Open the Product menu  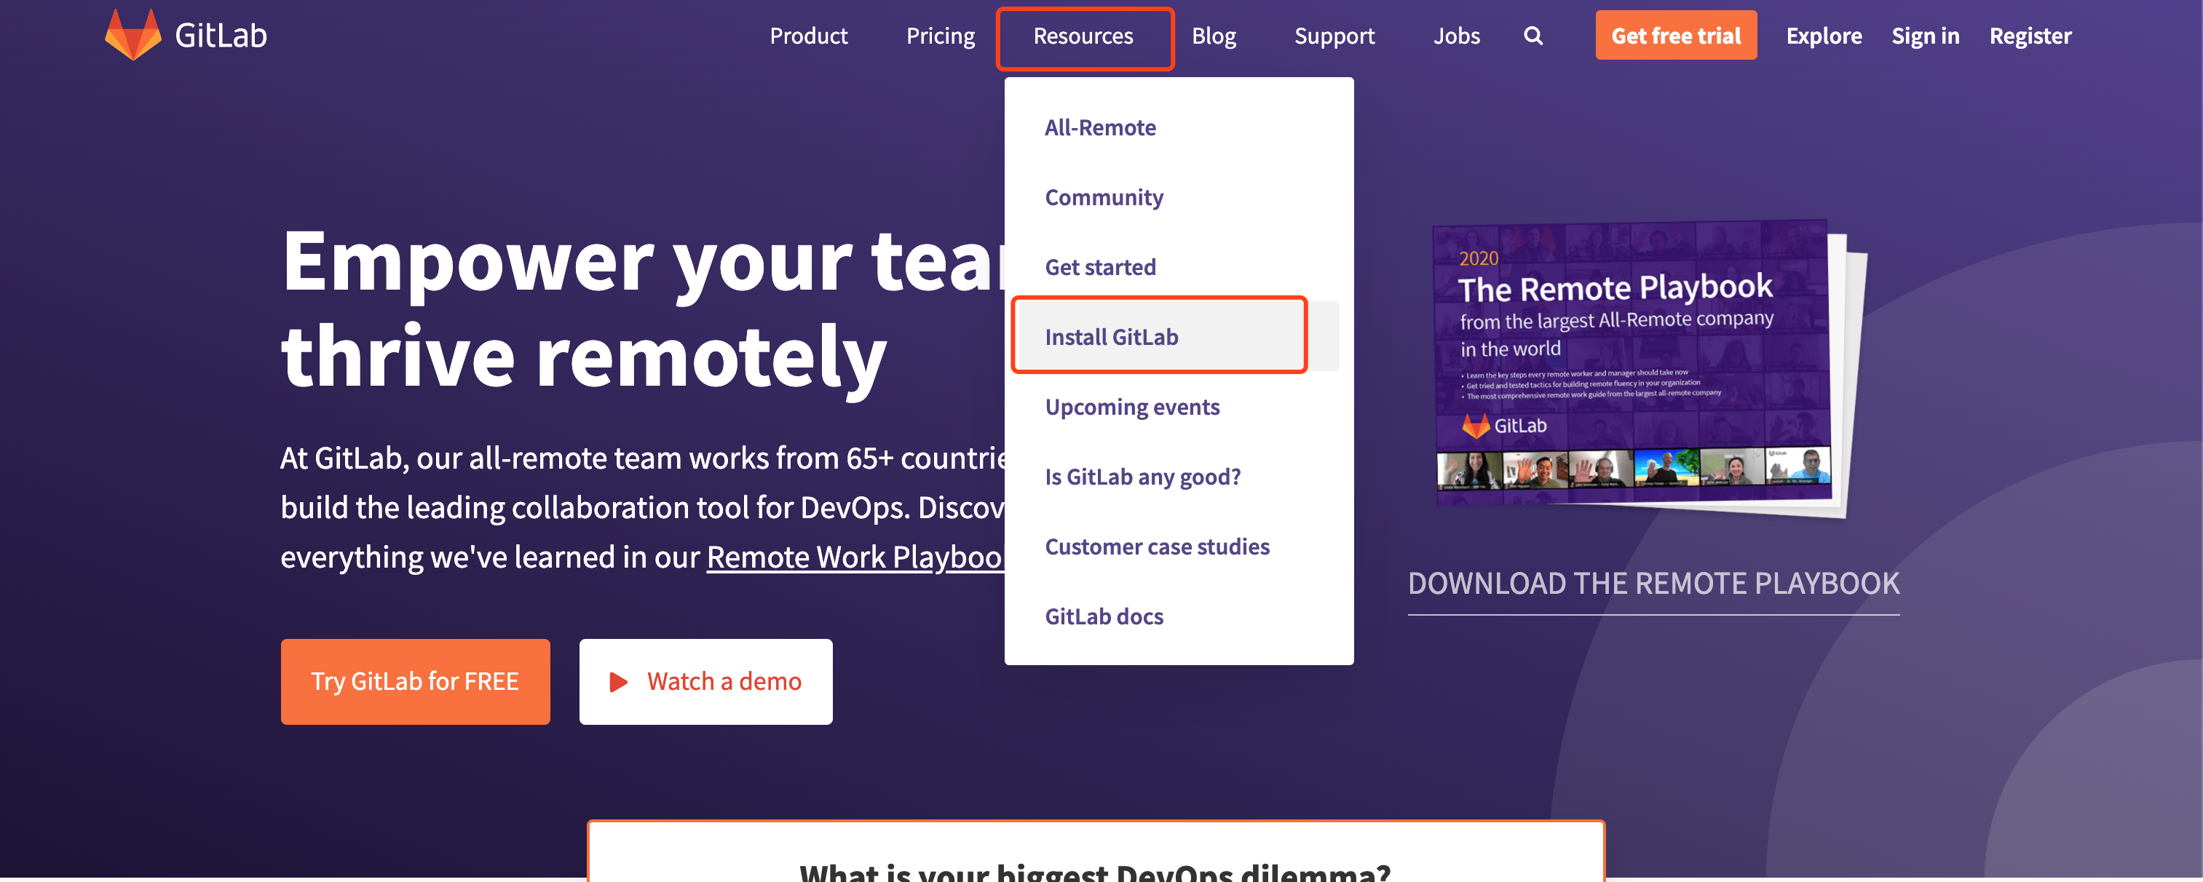[808, 36]
